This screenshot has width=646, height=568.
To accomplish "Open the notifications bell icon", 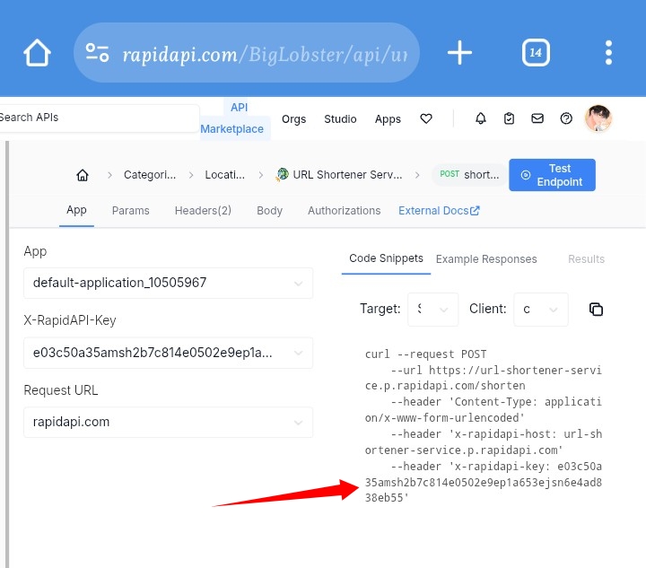I will pyautogui.click(x=481, y=118).
